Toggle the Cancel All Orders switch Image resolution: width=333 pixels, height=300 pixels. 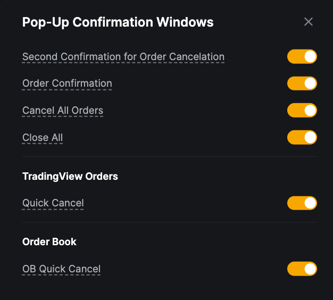[302, 111]
